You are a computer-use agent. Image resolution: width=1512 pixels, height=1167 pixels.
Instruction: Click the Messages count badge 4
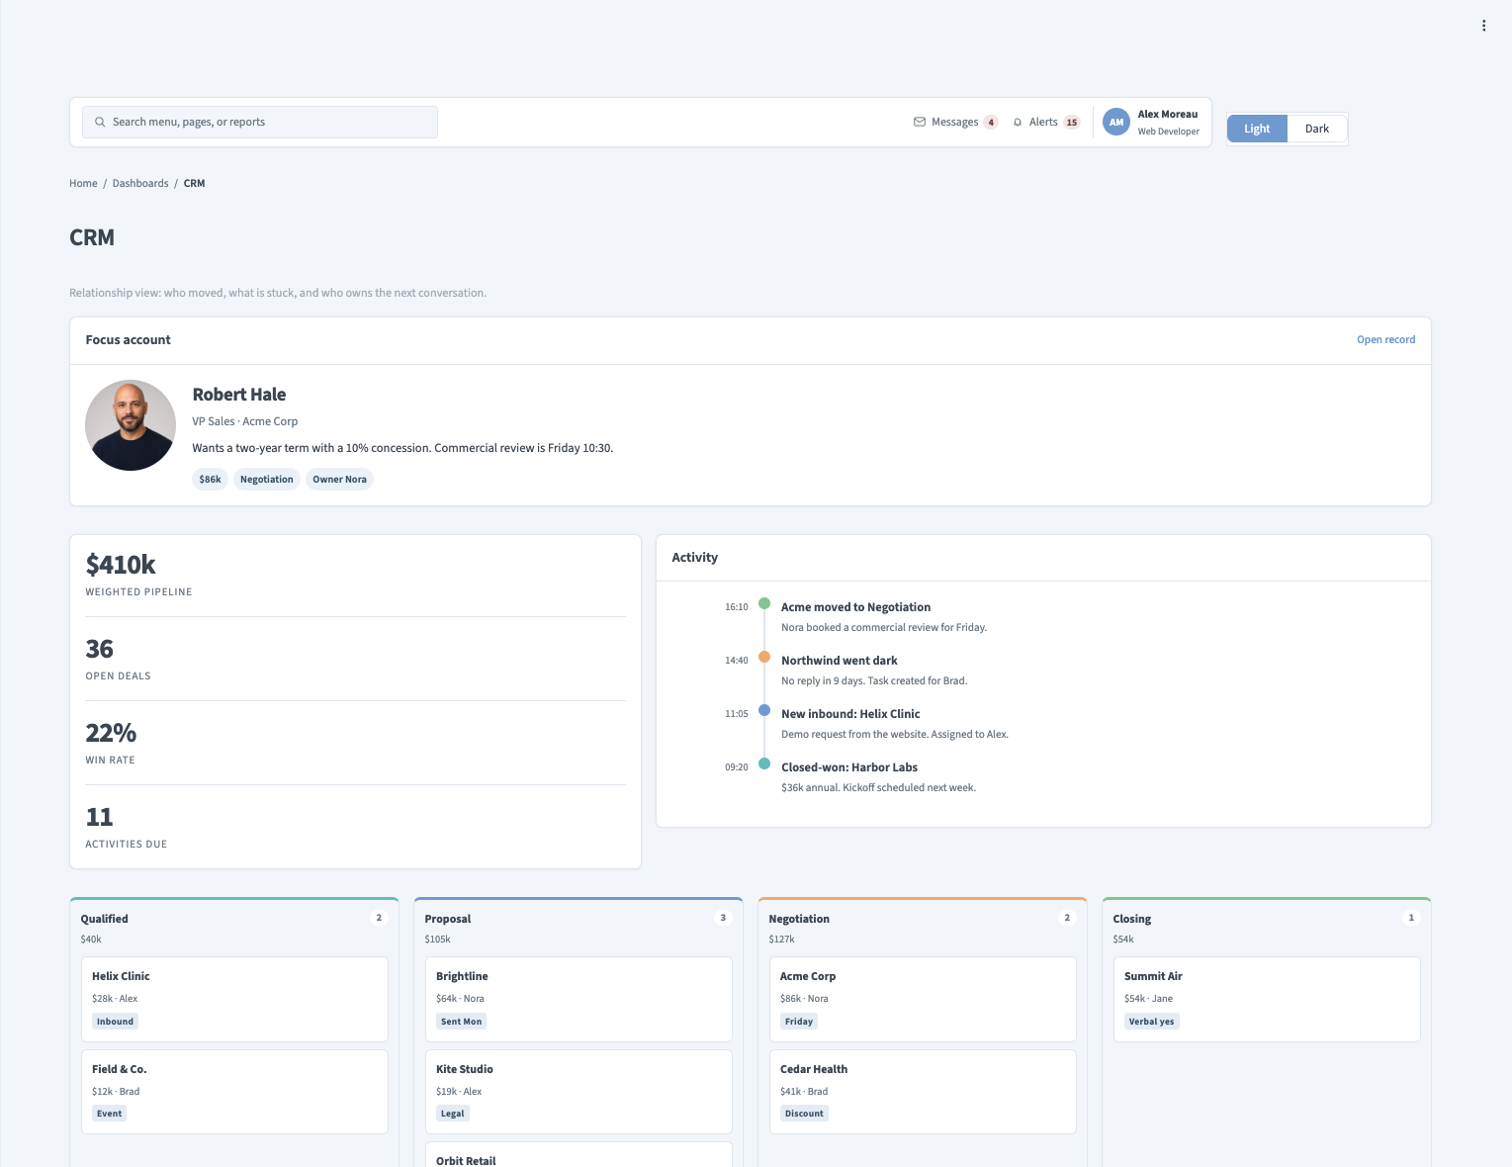click(x=991, y=123)
